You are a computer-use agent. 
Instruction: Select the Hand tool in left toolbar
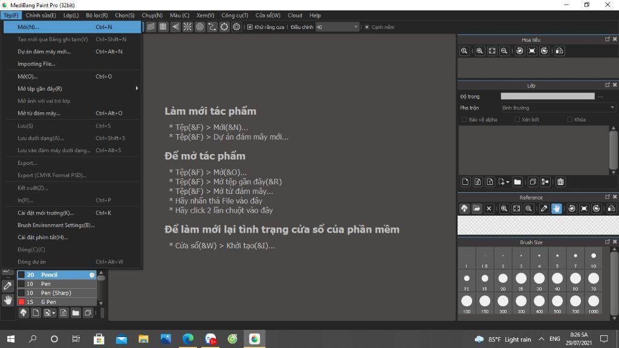click(x=7, y=300)
